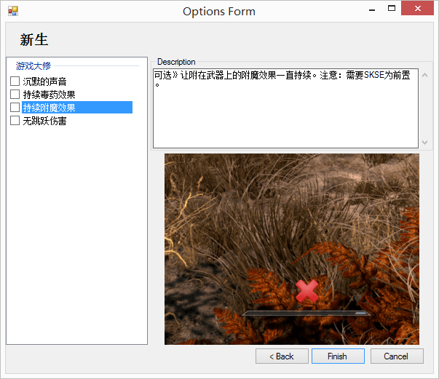Click the 游戏大修 group header

click(x=33, y=65)
